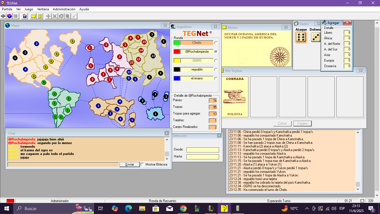380x214 pixels.
Task: Click the compass rose on mission card
Action: tap(280, 57)
